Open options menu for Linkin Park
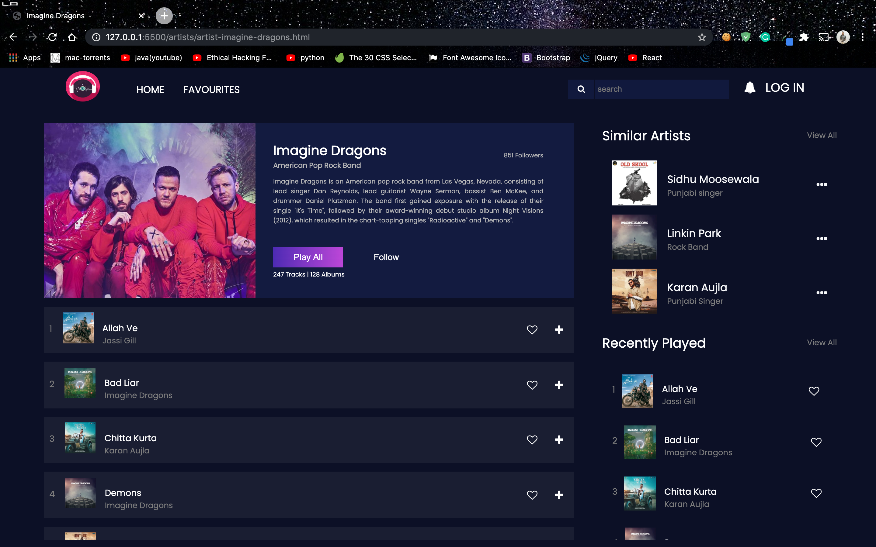876x547 pixels. (x=822, y=238)
